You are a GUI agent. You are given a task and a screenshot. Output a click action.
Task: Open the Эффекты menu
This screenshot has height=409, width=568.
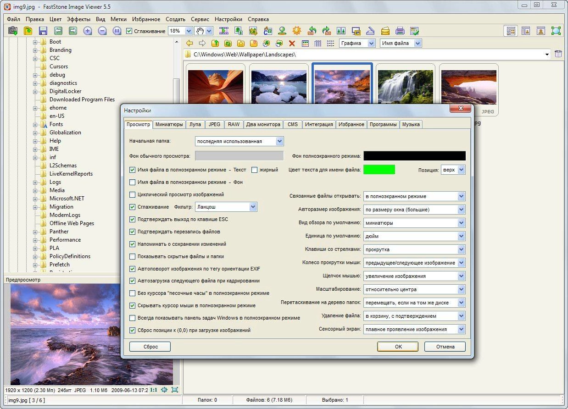[78, 19]
